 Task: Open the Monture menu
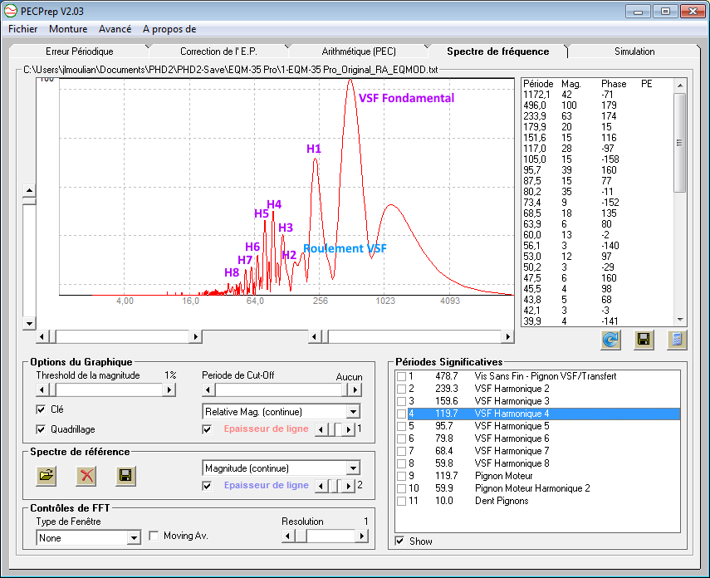68,29
